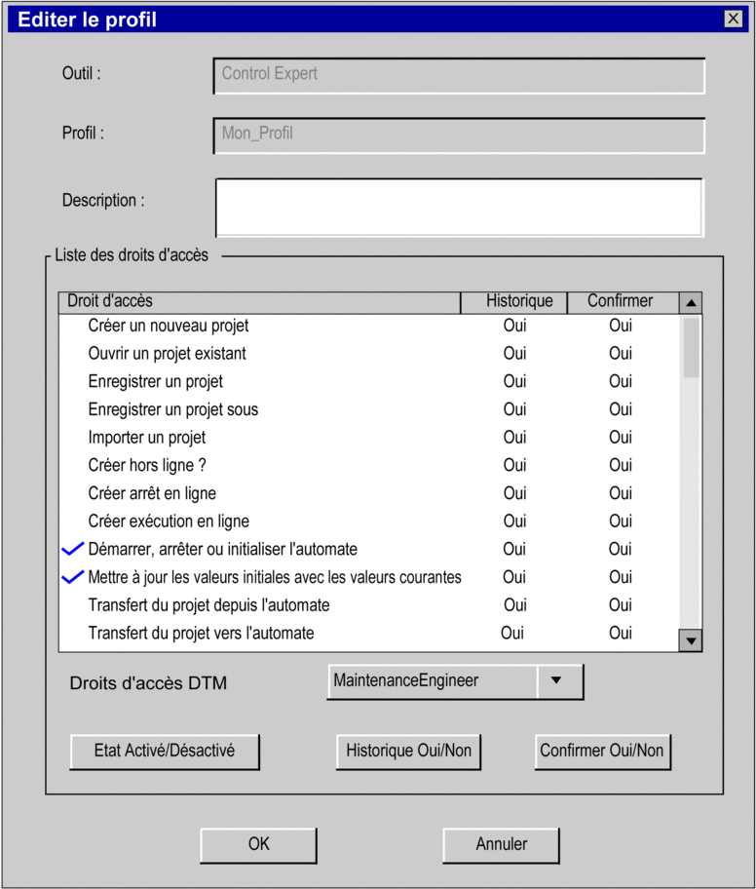
Task: Select row Créer un nouveau projet
Action: coord(369,326)
